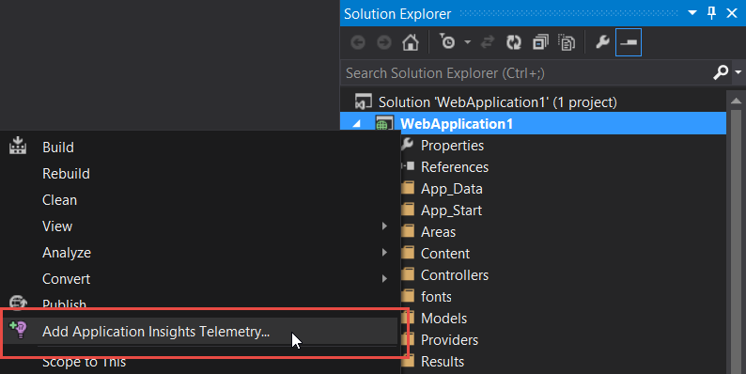Click the Refresh icon in Solution Explorer toolbar
This screenshot has height=374, width=746.
click(x=513, y=42)
